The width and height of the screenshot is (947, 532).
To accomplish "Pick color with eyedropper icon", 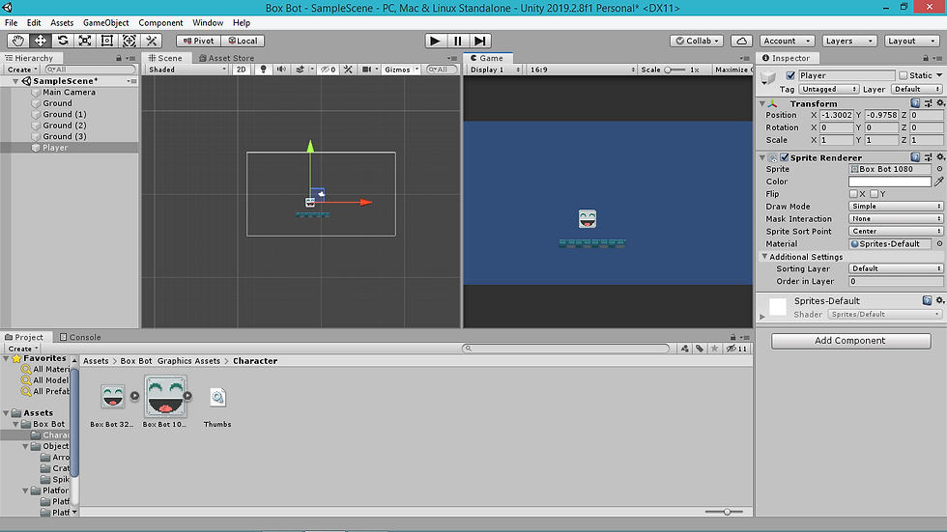I will (939, 181).
